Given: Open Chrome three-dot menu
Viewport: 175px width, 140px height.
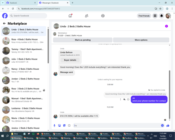Looking at the screenshot, I should tap(172, 9).
